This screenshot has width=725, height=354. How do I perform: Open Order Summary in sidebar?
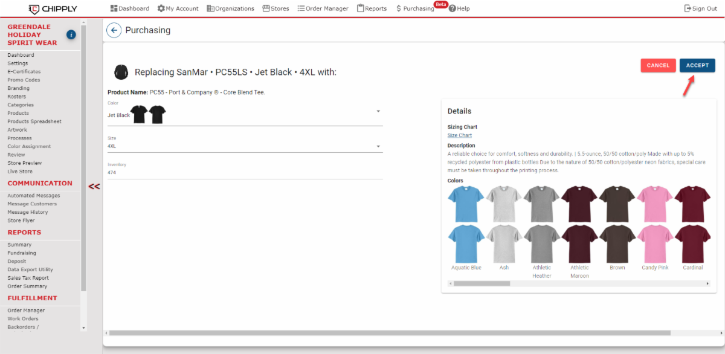click(27, 286)
